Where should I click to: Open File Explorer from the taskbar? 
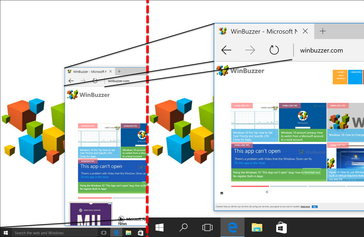257,228
